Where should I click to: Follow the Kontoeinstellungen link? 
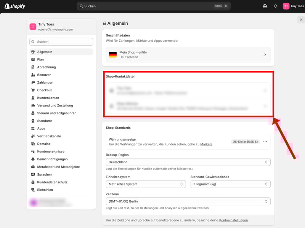pos(233,220)
